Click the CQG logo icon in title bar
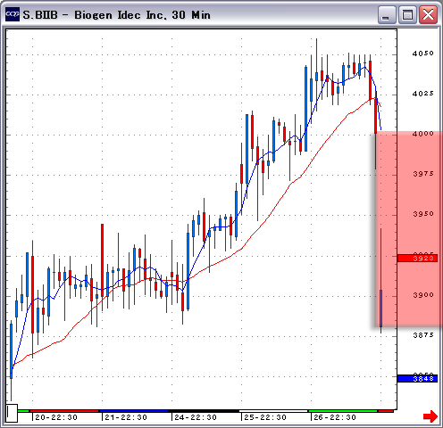Viewport: 443px width, 428px height. [13, 14]
